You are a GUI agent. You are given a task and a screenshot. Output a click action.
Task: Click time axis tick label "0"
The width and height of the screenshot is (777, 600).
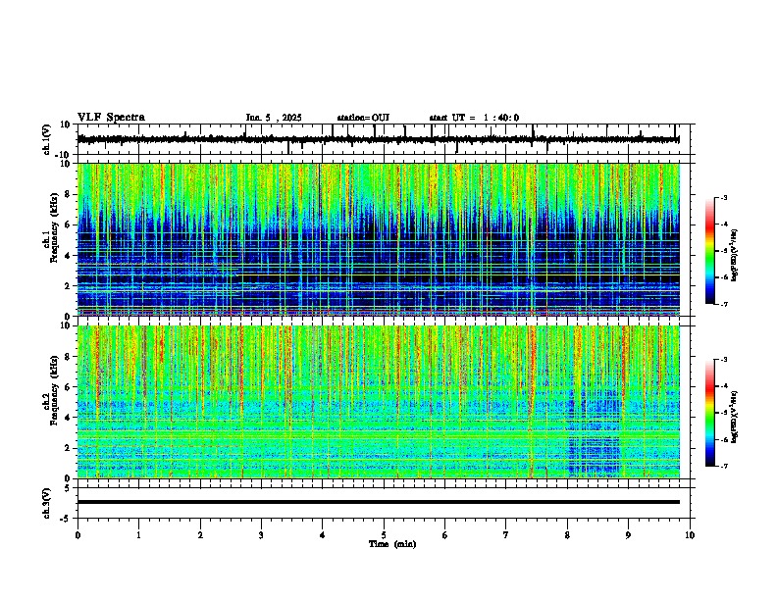point(78,535)
